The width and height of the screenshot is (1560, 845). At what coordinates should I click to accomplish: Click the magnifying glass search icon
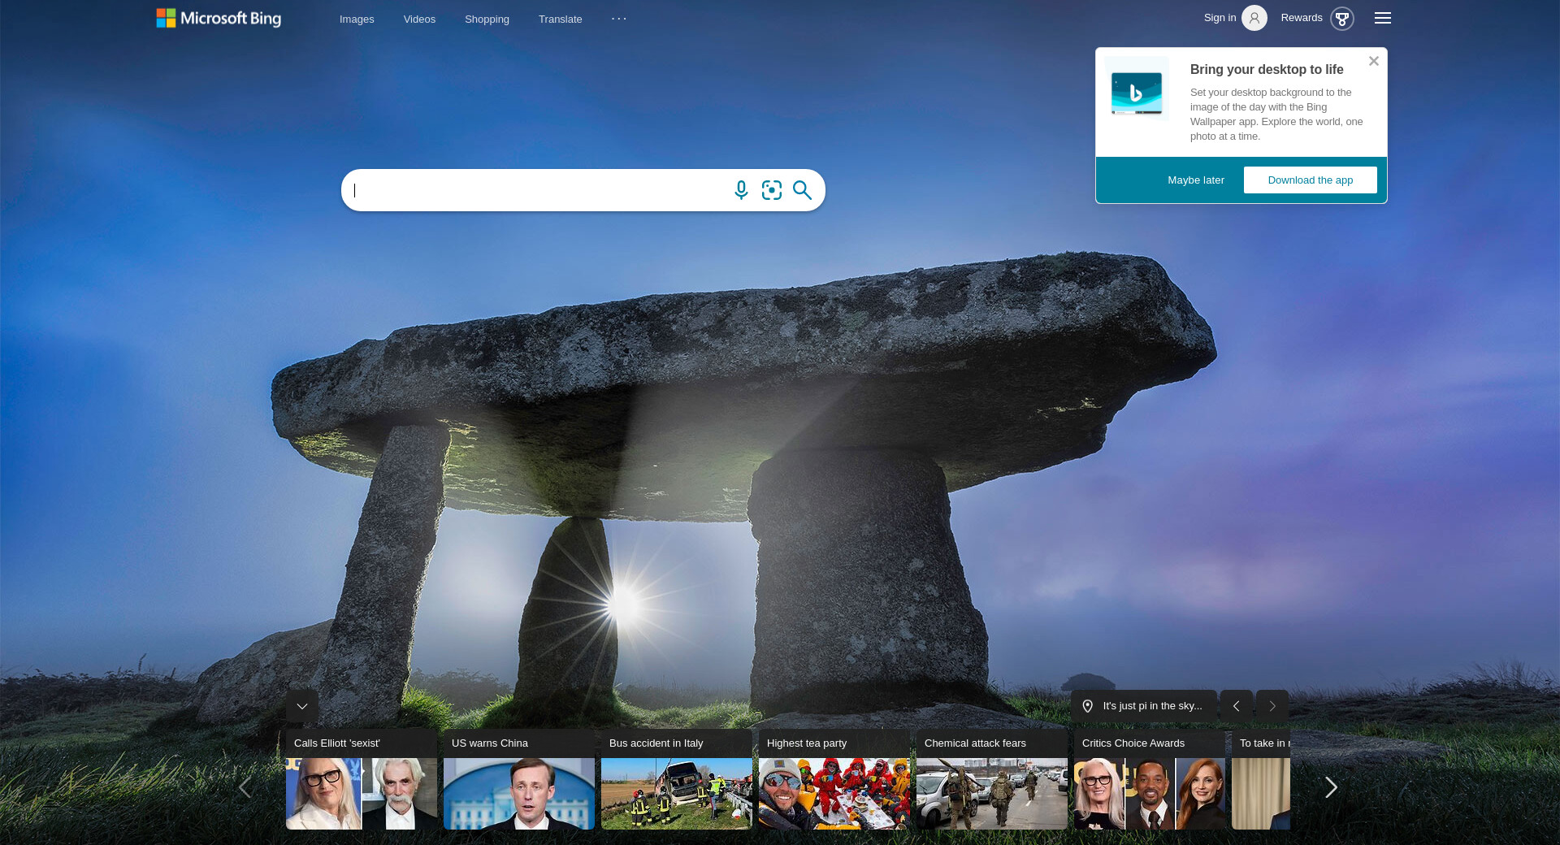coord(802,190)
